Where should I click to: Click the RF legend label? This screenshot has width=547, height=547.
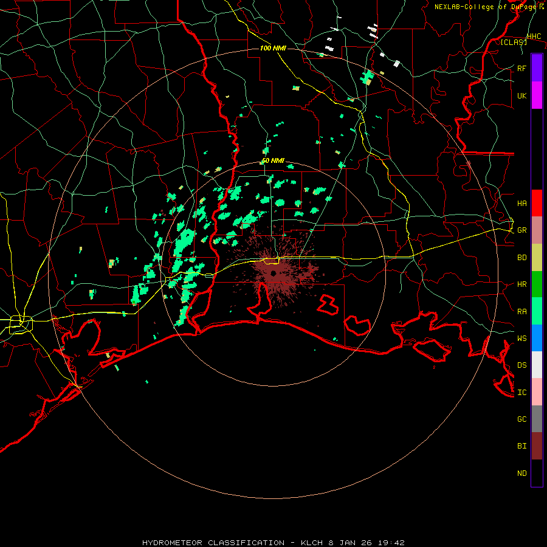pos(522,68)
